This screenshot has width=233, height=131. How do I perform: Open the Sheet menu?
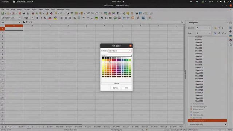[41, 9]
